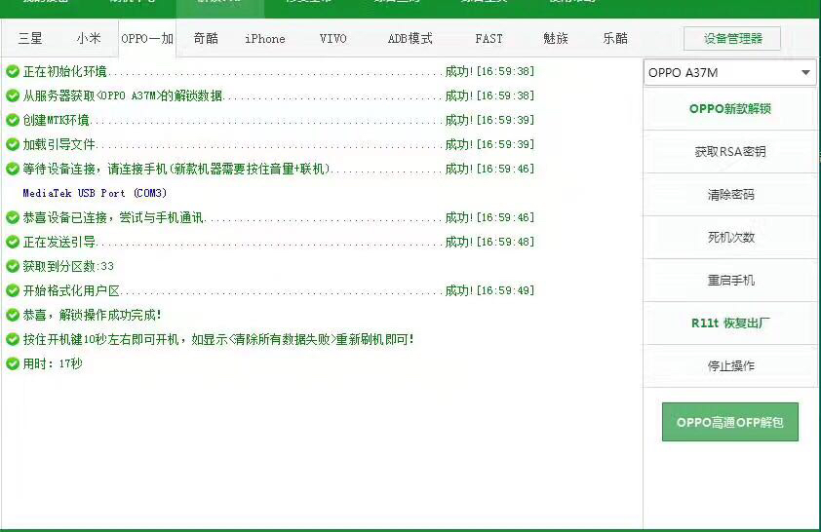Select the OPPO一加 tab
Viewport: 821px width, 532px height.
[147, 38]
